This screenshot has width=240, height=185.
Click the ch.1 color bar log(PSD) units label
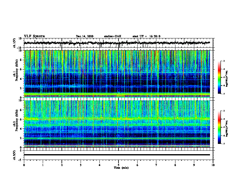227,79
